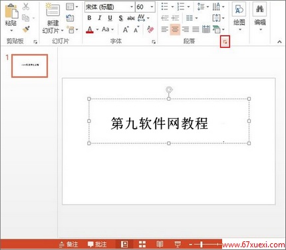Click the 批注 Comments button
Viewport: 286px width, 250px height.
pyautogui.click(x=97, y=245)
